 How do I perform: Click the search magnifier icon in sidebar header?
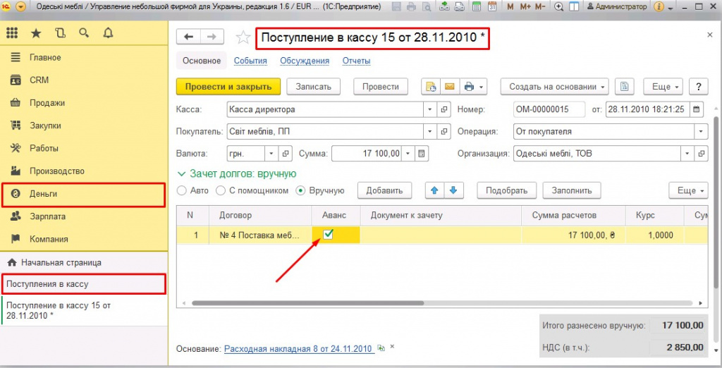click(84, 33)
